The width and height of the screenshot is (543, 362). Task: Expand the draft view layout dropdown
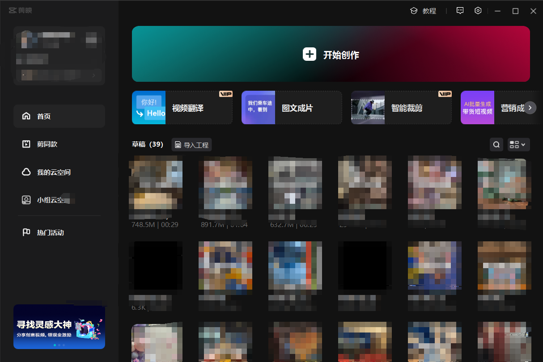[x=519, y=144]
